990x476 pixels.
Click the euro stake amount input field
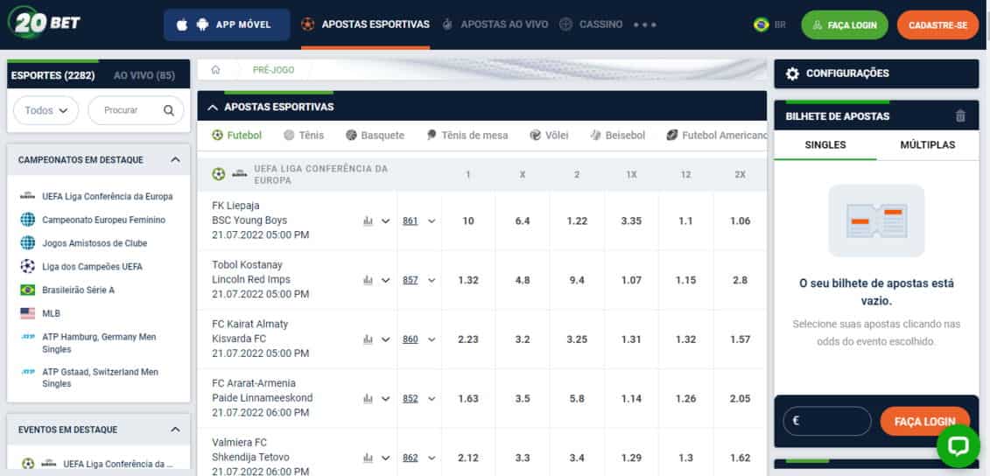tap(827, 421)
